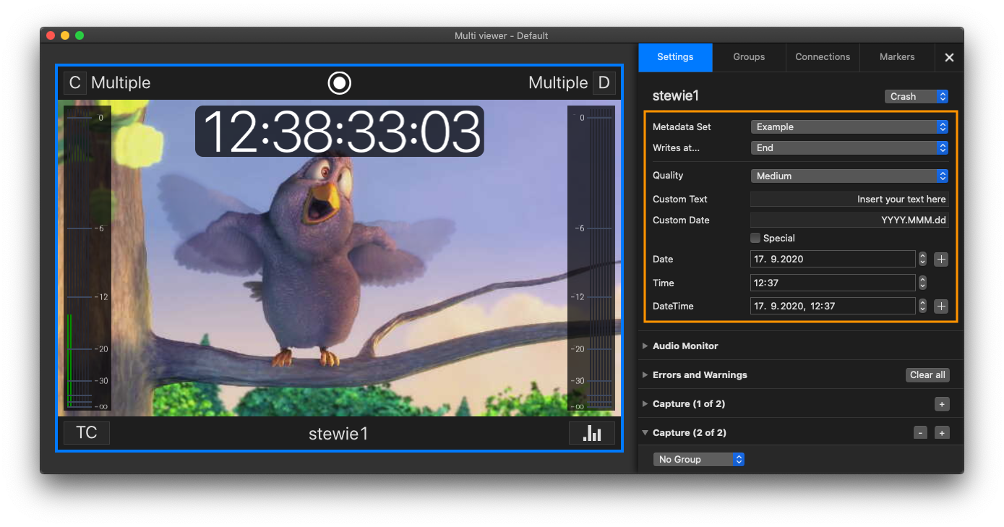The height and width of the screenshot is (527, 1004).
Task: Switch to the Settings tab
Action: (x=675, y=57)
